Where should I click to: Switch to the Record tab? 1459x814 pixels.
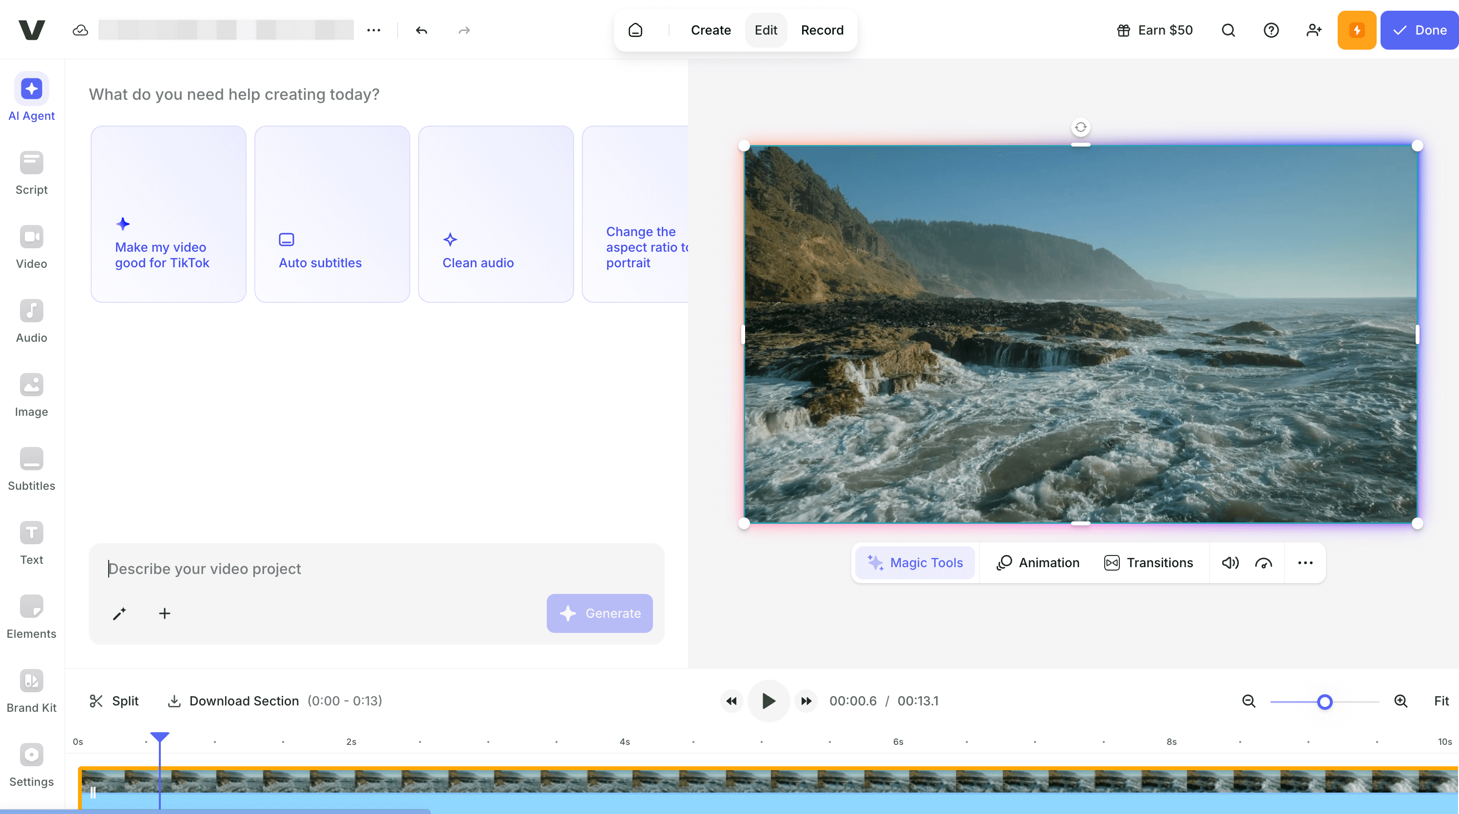(823, 30)
